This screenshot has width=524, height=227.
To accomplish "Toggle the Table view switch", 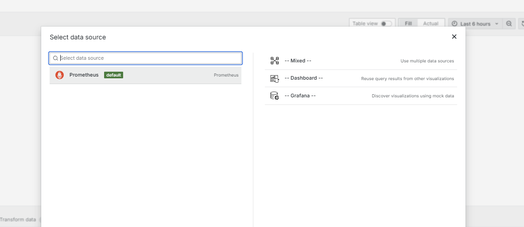I will [386, 24].
